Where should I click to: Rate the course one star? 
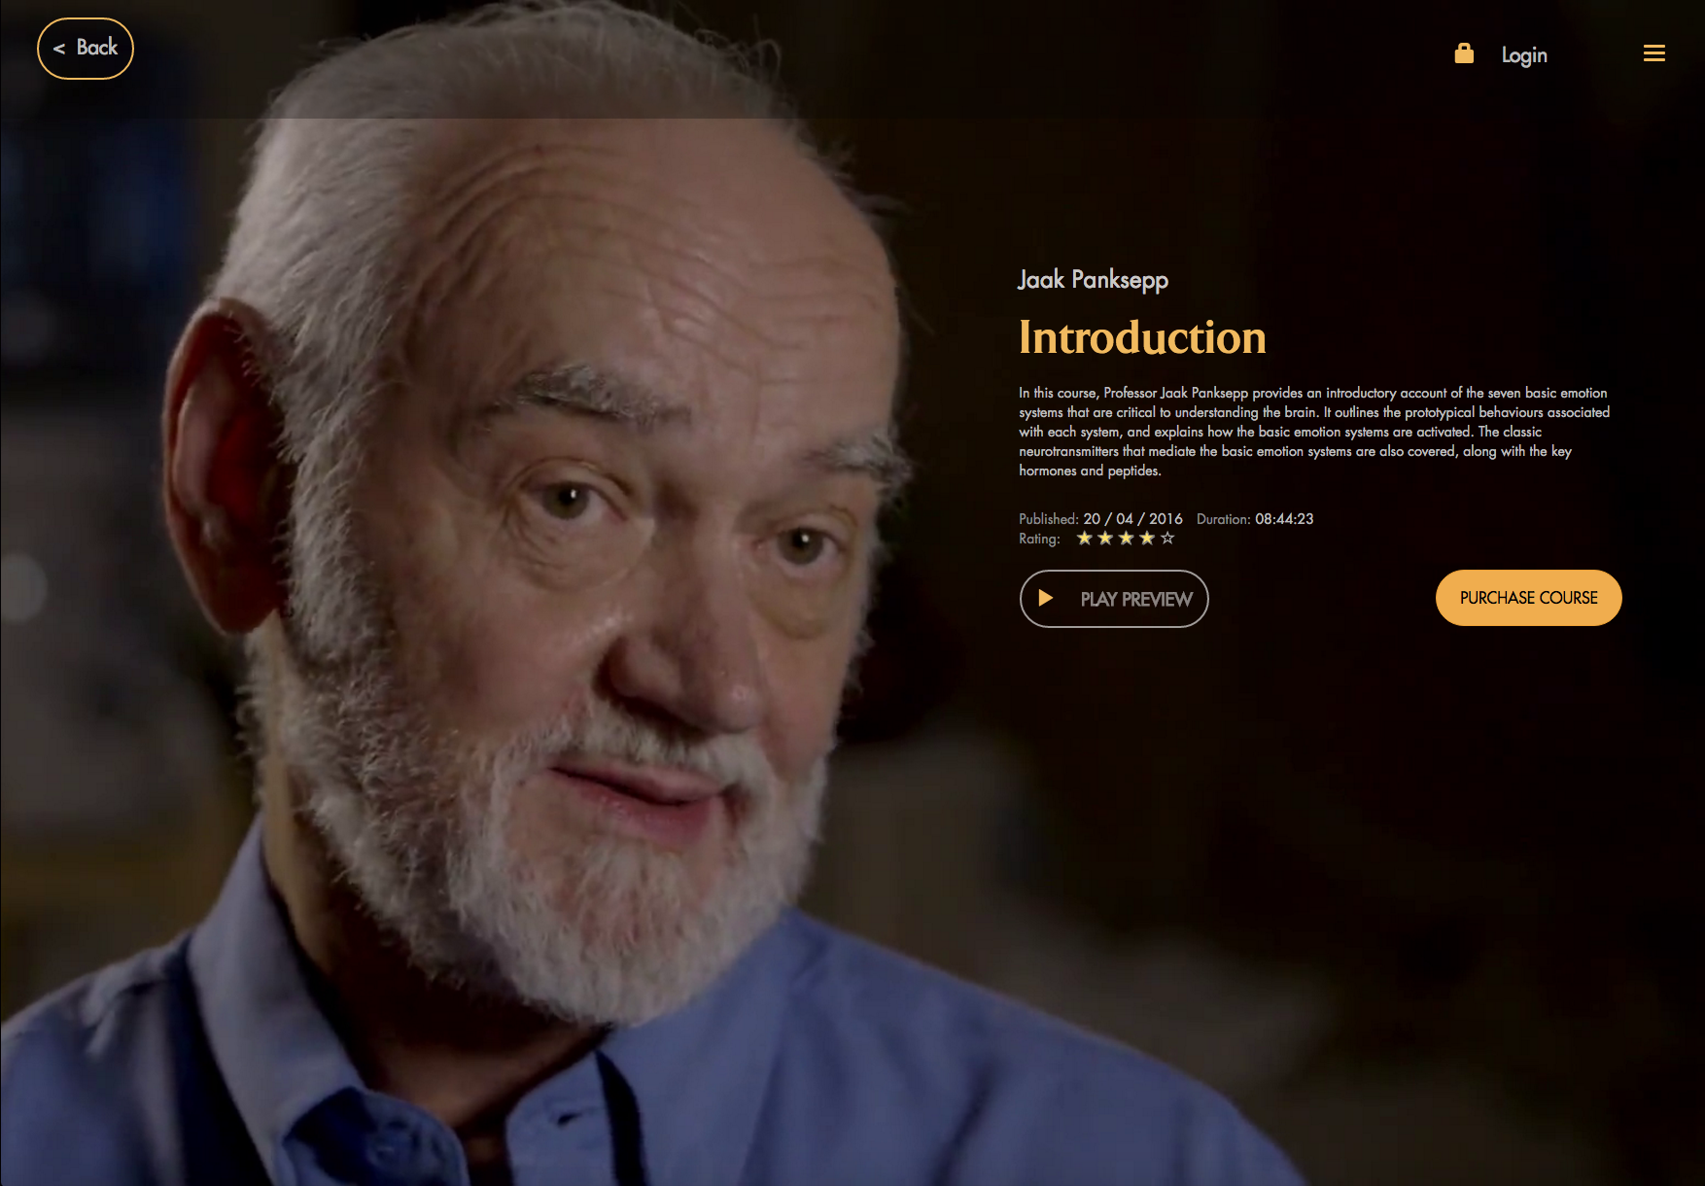pos(1085,539)
